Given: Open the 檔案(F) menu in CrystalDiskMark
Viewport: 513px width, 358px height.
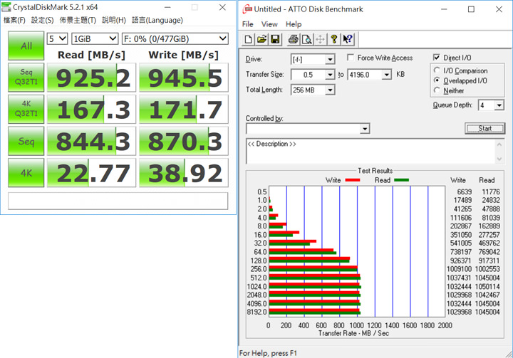Looking at the screenshot, I should 14,20.
